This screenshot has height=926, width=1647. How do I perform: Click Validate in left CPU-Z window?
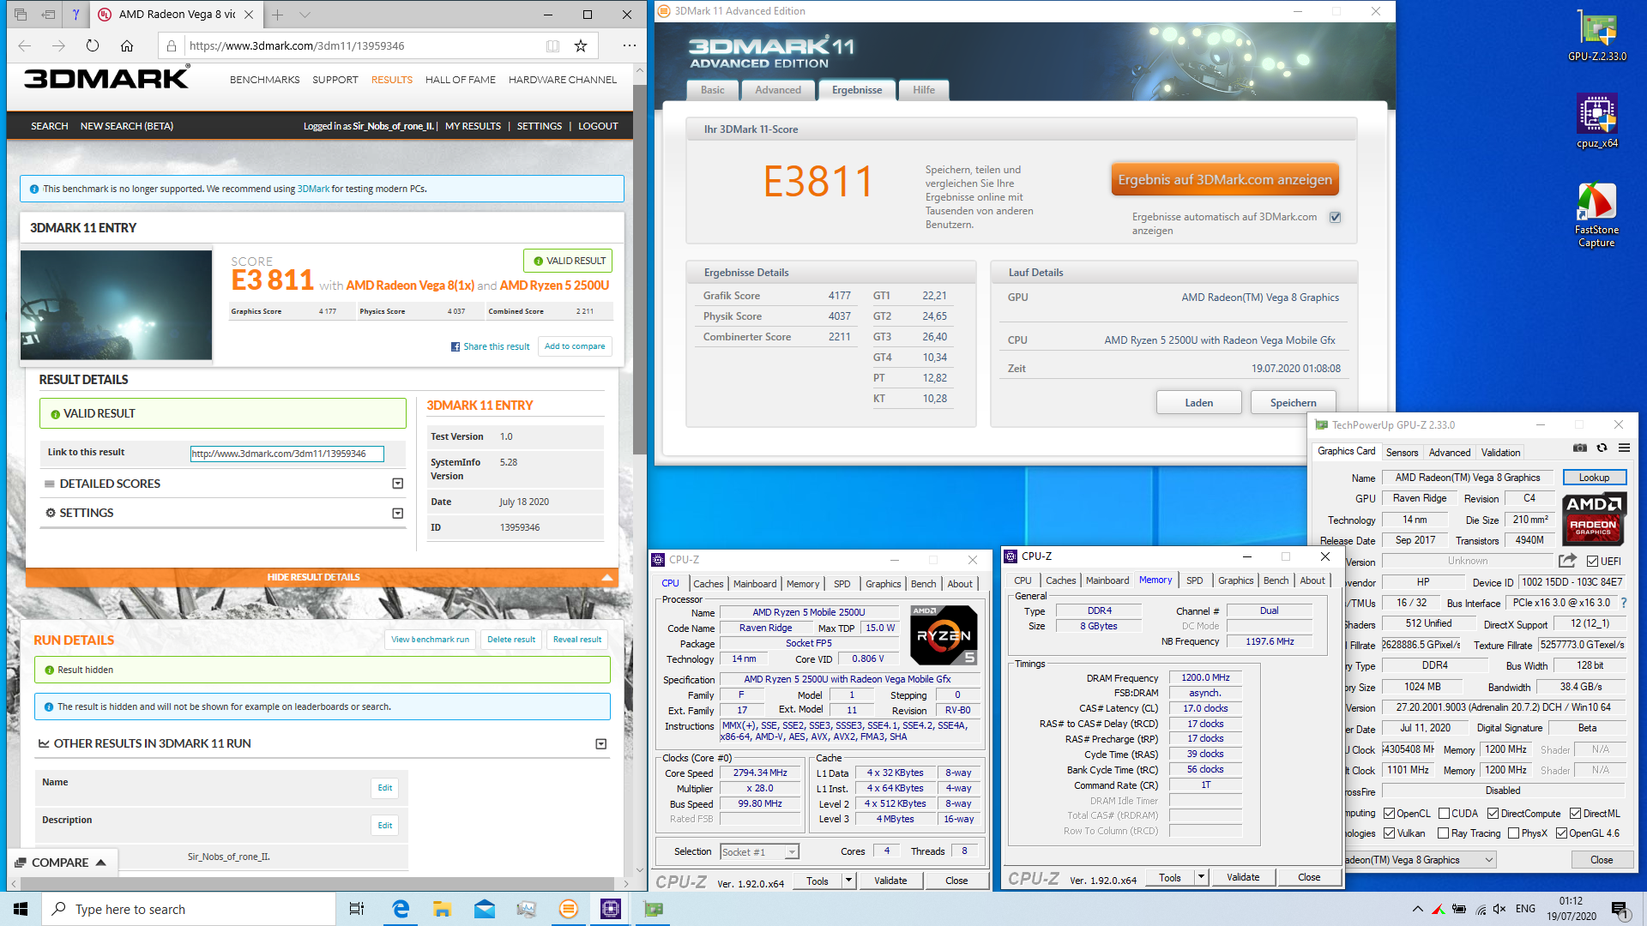(890, 881)
